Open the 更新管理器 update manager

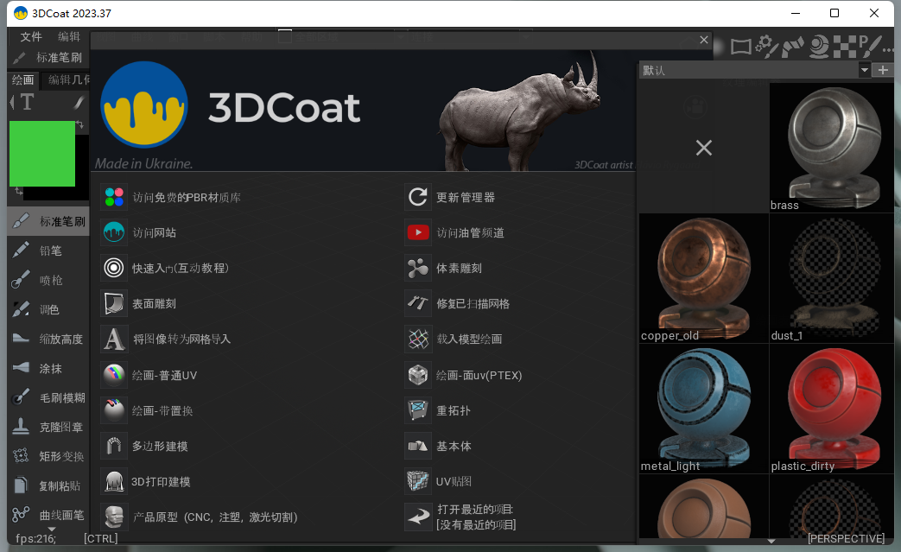pyautogui.click(x=451, y=197)
